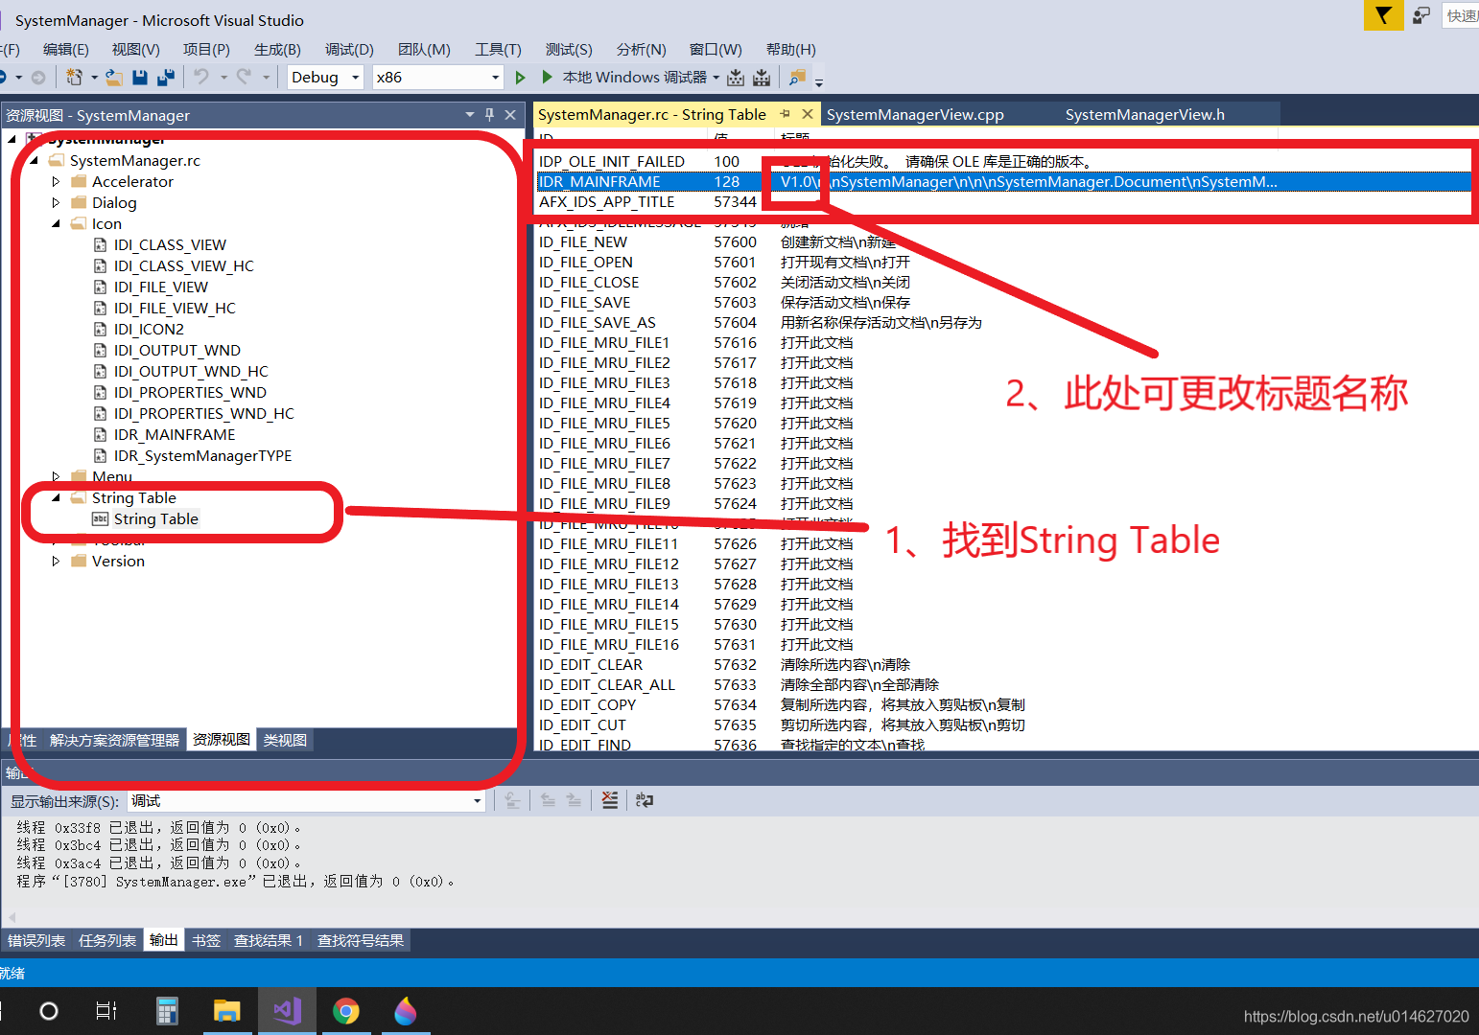Open the 视图(V) menu
The height and width of the screenshot is (1035, 1479).
[x=135, y=49]
